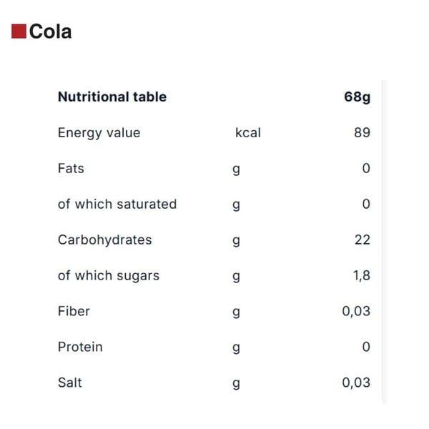Select the of which sugars label
The height and width of the screenshot is (429, 429).
[109, 276]
